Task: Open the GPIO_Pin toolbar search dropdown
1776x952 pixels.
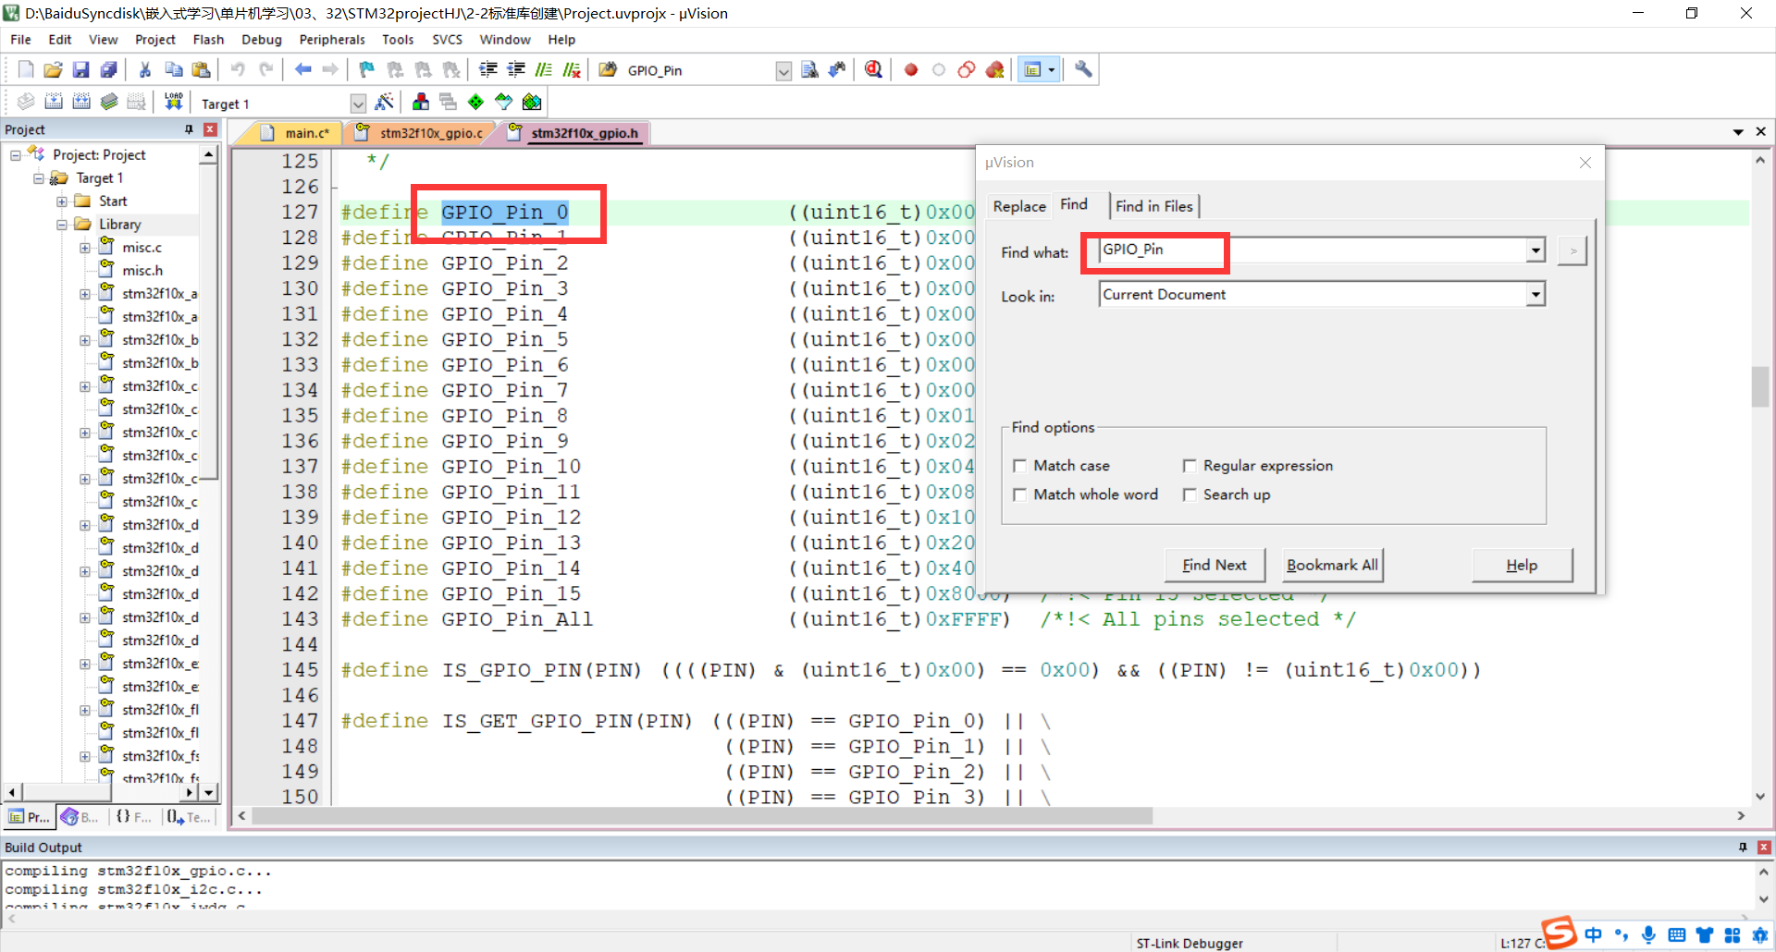Action: click(x=783, y=71)
